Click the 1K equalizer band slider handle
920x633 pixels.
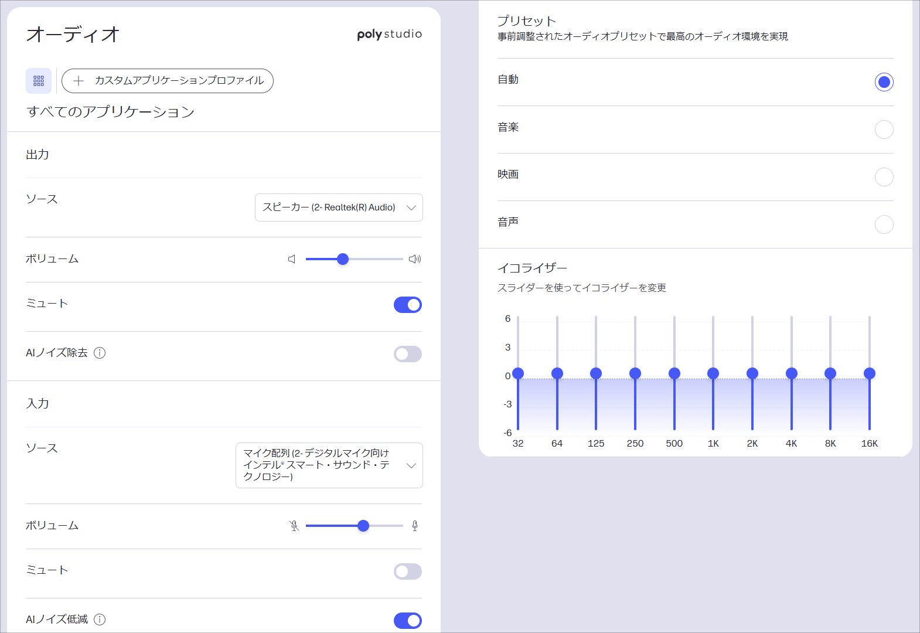click(713, 373)
